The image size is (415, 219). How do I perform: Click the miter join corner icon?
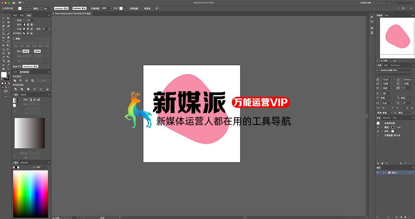coord(24,29)
